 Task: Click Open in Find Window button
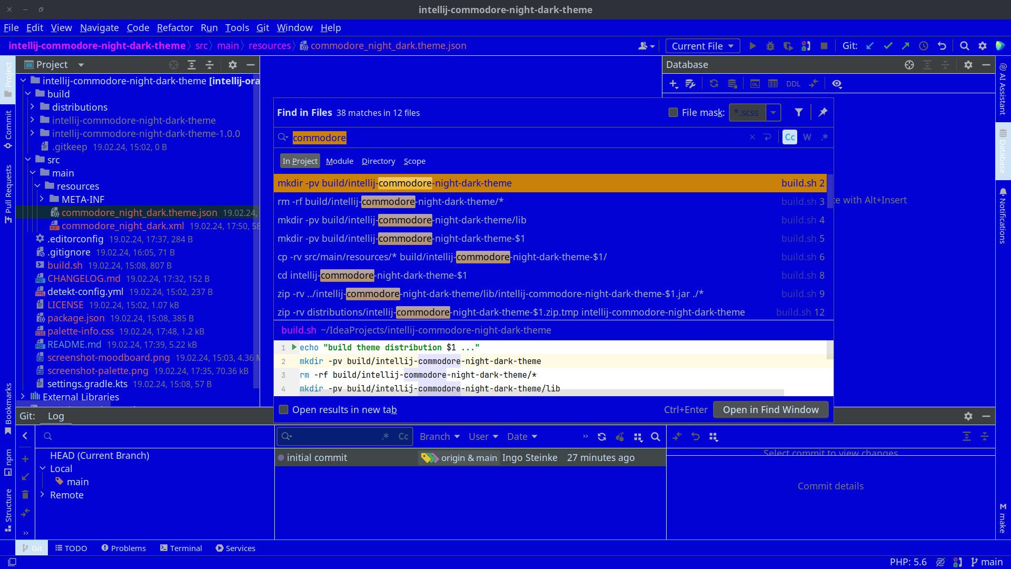[x=770, y=410]
